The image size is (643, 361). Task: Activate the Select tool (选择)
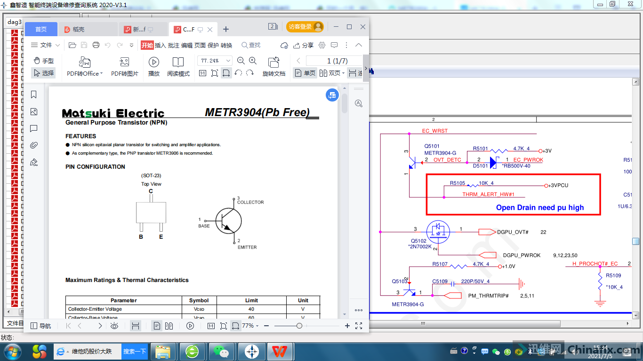(44, 73)
